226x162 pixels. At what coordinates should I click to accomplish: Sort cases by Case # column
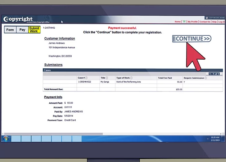click(x=86, y=78)
